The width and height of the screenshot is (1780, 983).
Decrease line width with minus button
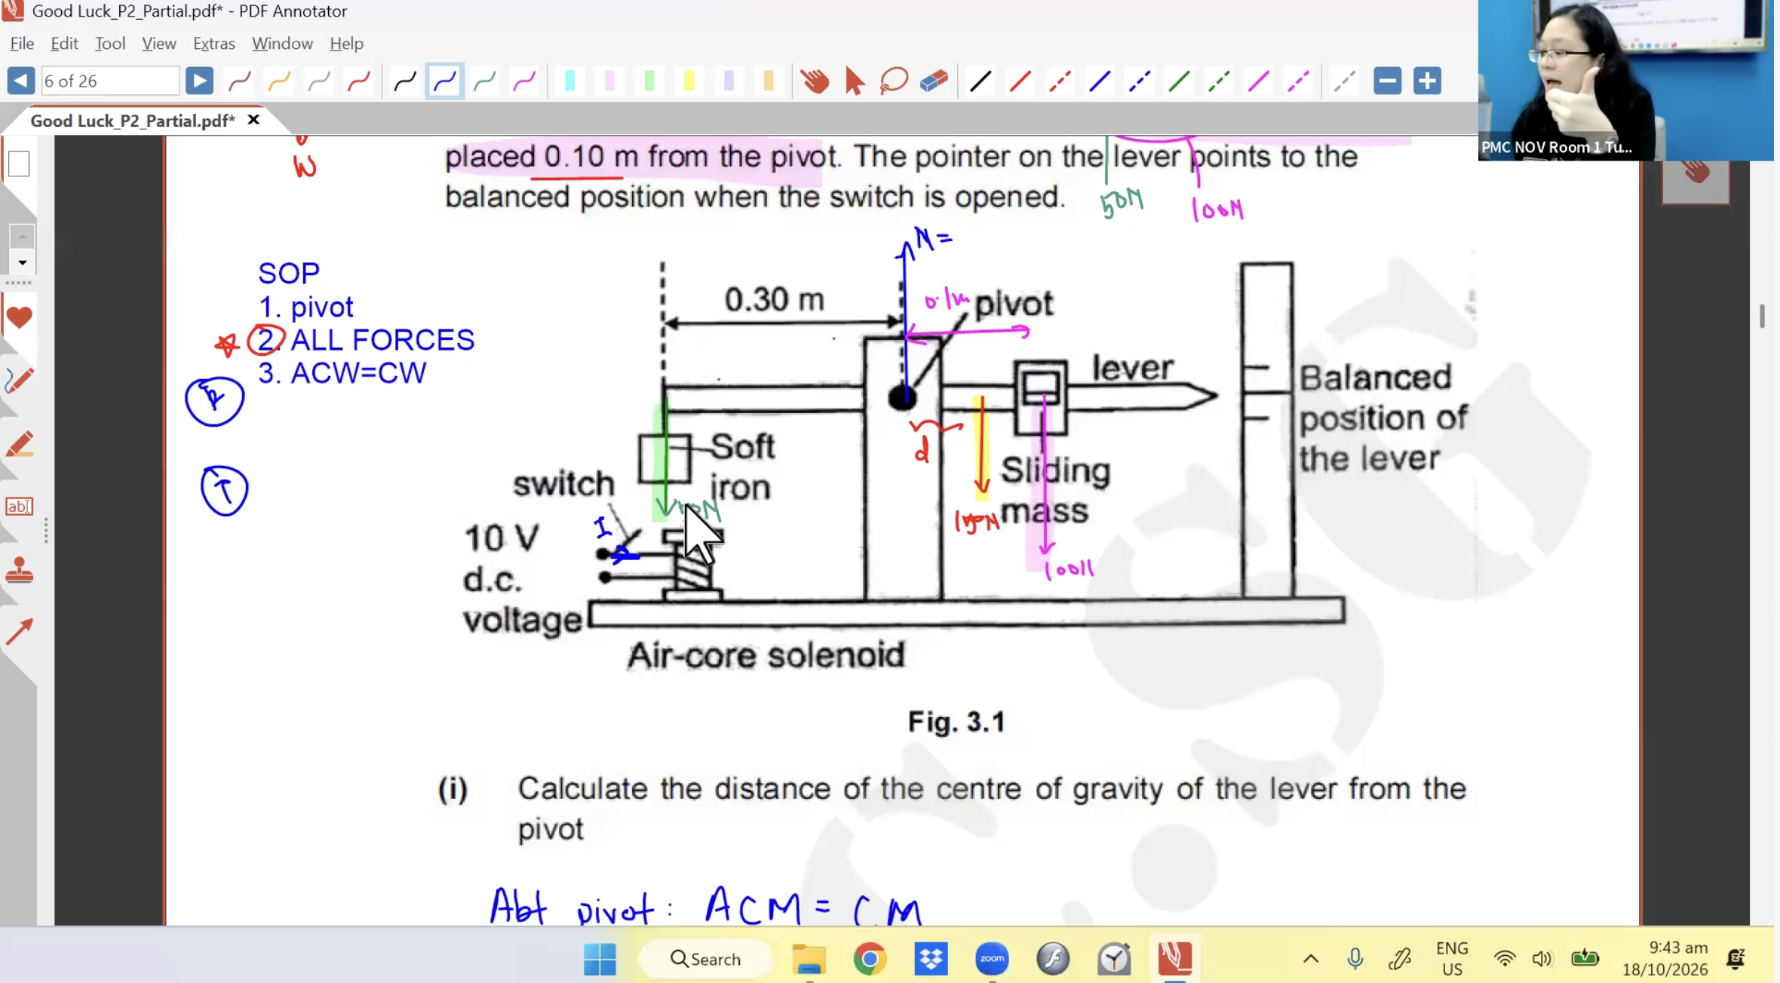tap(1387, 81)
